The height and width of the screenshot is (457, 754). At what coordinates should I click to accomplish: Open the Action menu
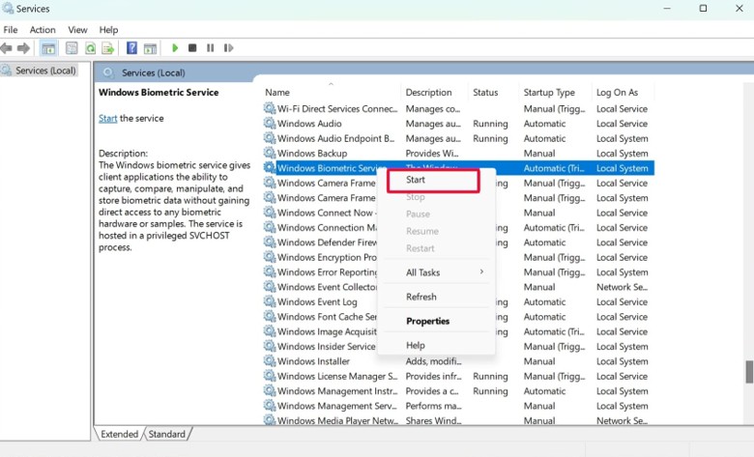click(x=43, y=30)
